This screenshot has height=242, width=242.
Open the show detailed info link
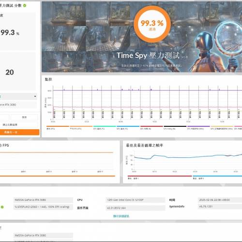pyautogui.click(x=121, y=216)
